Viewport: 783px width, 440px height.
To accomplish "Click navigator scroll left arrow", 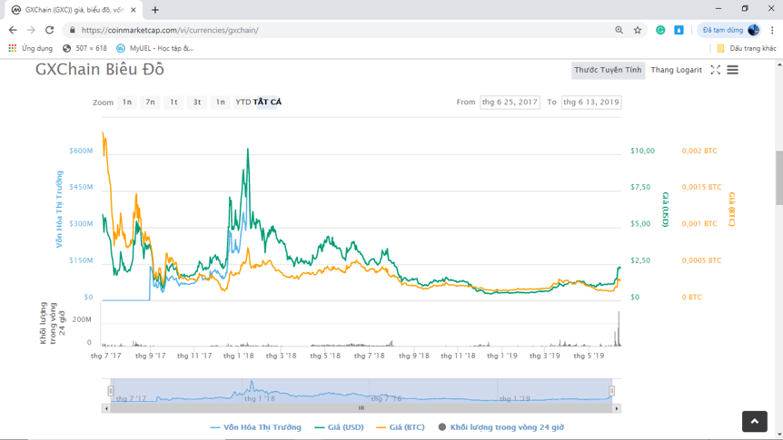I will (106, 408).
